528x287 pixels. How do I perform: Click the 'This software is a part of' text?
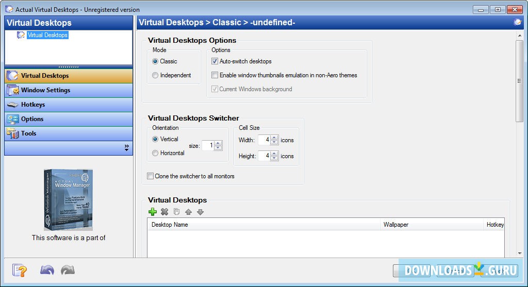coord(69,238)
